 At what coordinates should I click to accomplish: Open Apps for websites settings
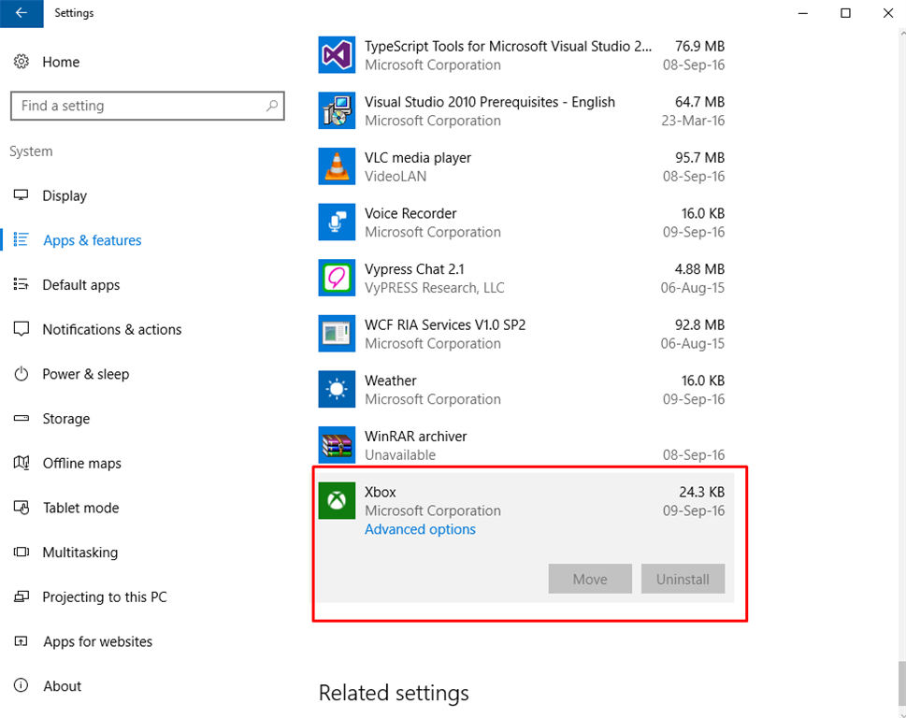(97, 641)
